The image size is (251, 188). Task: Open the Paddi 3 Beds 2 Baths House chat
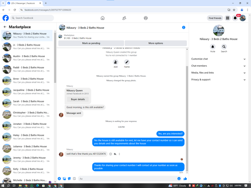click(27, 69)
